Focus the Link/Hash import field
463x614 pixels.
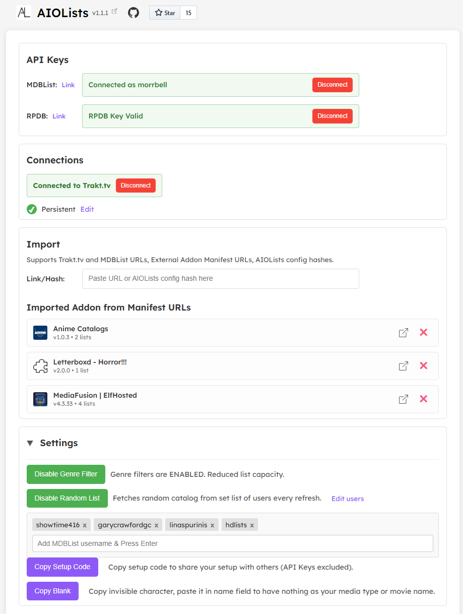pyautogui.click(x=220, y=278)
